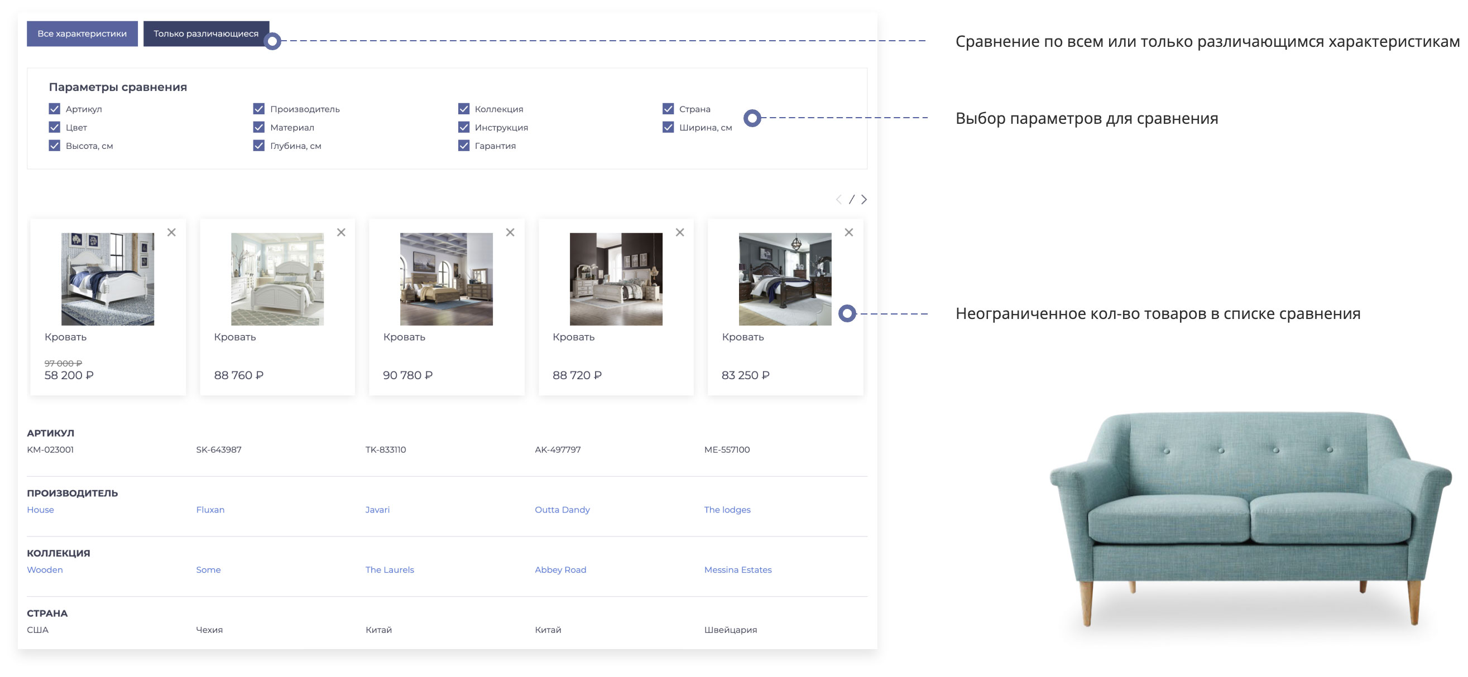
Task: Disable the Страна comparison parameter
Action: (x=668, y=109)
